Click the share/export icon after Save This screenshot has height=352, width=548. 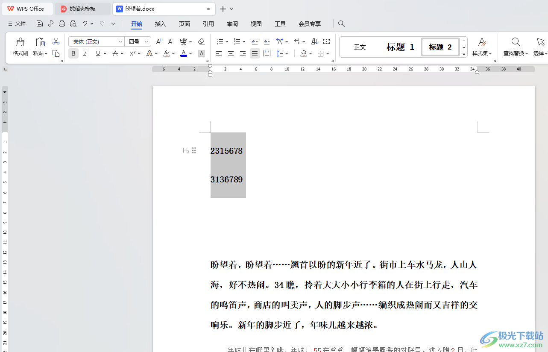51,24
